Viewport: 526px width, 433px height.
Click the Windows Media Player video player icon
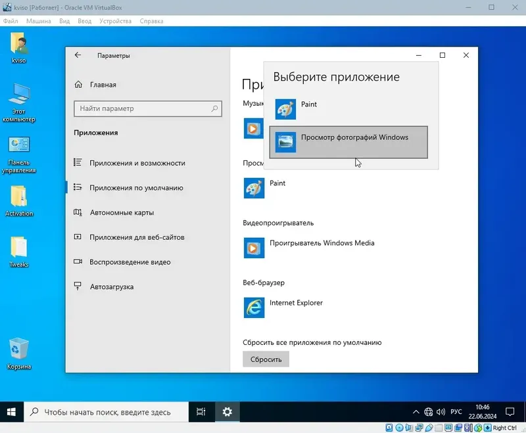point(254,248)
